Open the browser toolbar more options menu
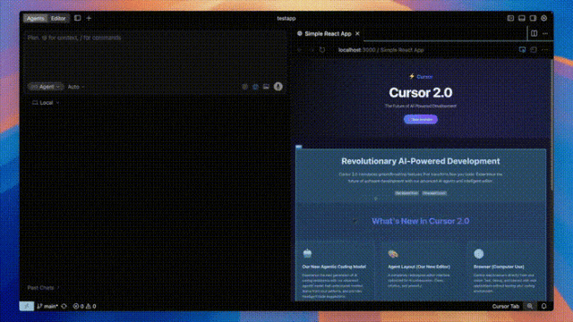The width and height of the screenshot is (573, 322). (545, 50)
